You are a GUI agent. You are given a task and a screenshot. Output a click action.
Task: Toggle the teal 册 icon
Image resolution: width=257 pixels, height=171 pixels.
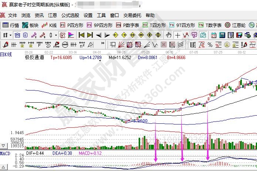pyautogui.click(x=203, y=35)
